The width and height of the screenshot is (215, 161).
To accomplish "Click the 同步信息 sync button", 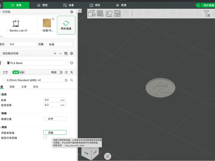I will coord(66,25).
